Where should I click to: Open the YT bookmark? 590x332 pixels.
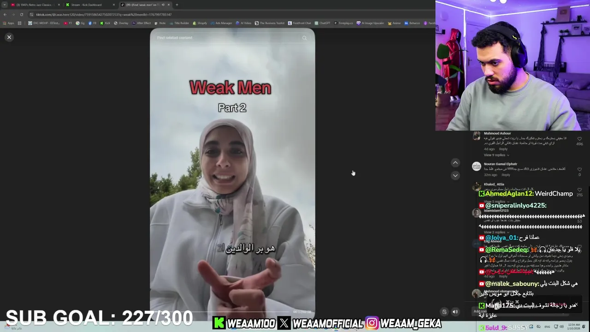tap(69, 23)
